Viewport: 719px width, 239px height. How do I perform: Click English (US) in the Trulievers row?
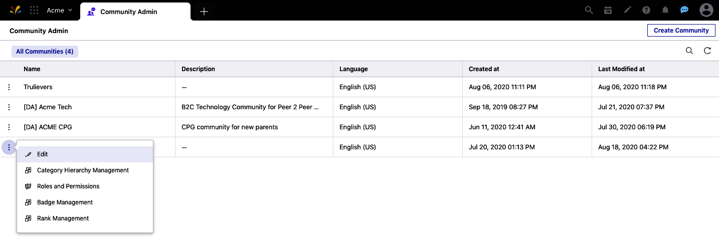tap(357, 87)
